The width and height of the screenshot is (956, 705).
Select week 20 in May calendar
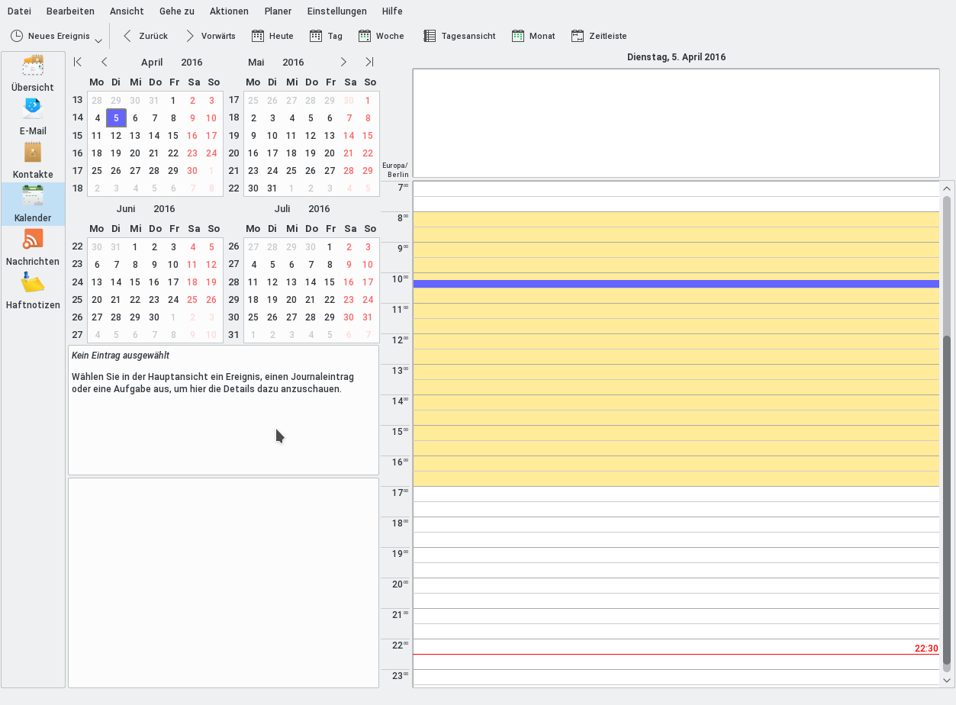pyautogui.click(x=234, y=153)
